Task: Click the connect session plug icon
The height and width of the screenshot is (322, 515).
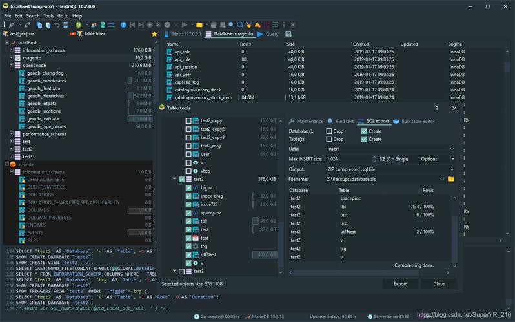Action: (x=12, y=25)
